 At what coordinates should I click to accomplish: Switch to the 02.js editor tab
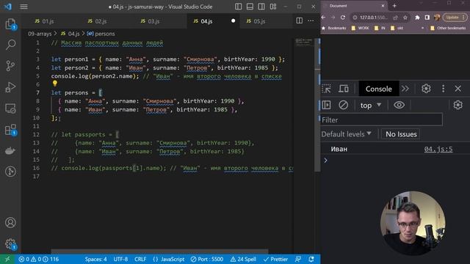tap(97, 21)
